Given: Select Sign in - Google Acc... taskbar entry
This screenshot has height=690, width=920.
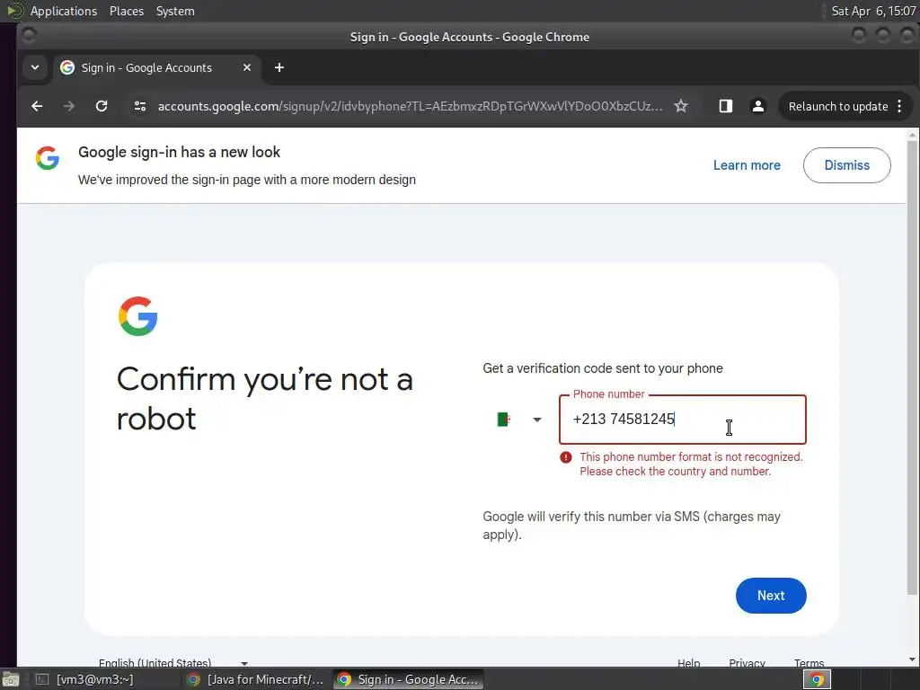Looking at the screenshot, I should click(409, 679).
